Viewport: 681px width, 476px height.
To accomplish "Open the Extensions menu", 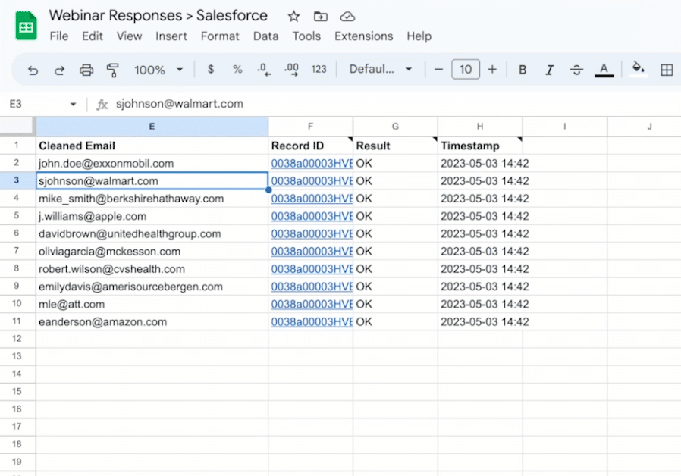I will (363, 36).
